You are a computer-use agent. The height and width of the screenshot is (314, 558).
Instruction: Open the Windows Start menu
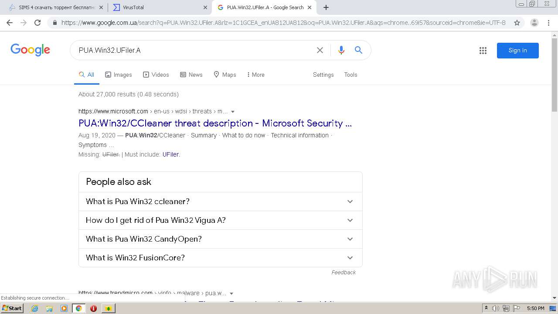(12, 308)
